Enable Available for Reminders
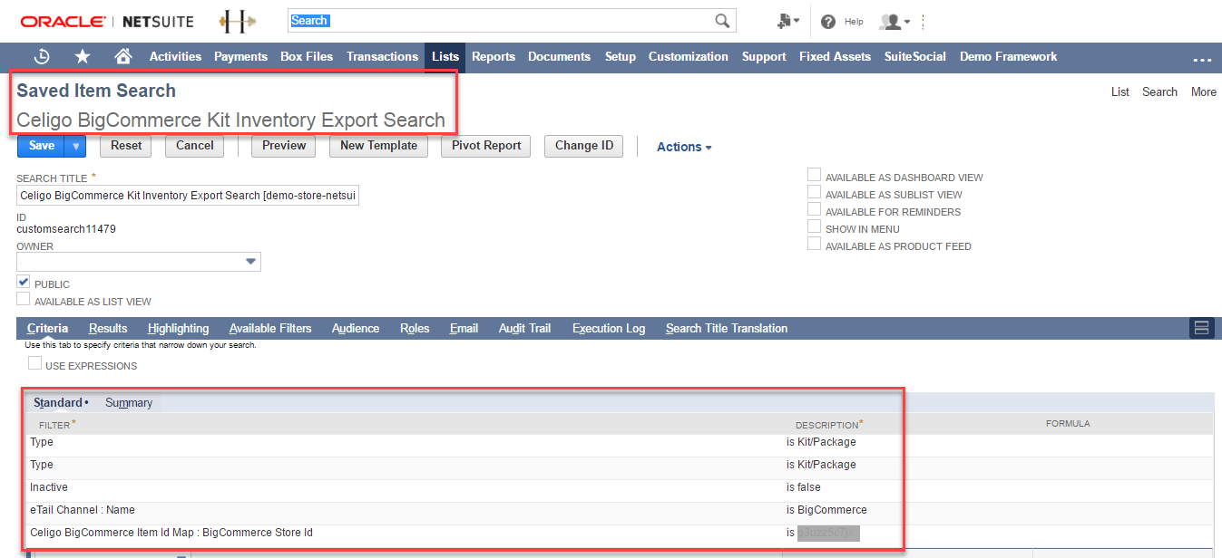Viewport: 1222px width, 558px height. pyautogui.click(x=815, y=210)
